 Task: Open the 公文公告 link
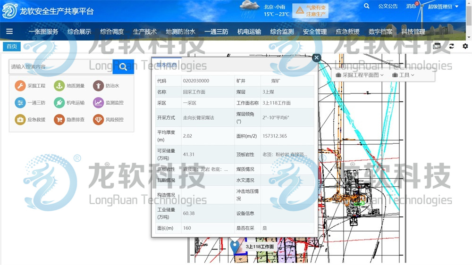[x=388, y=7]
